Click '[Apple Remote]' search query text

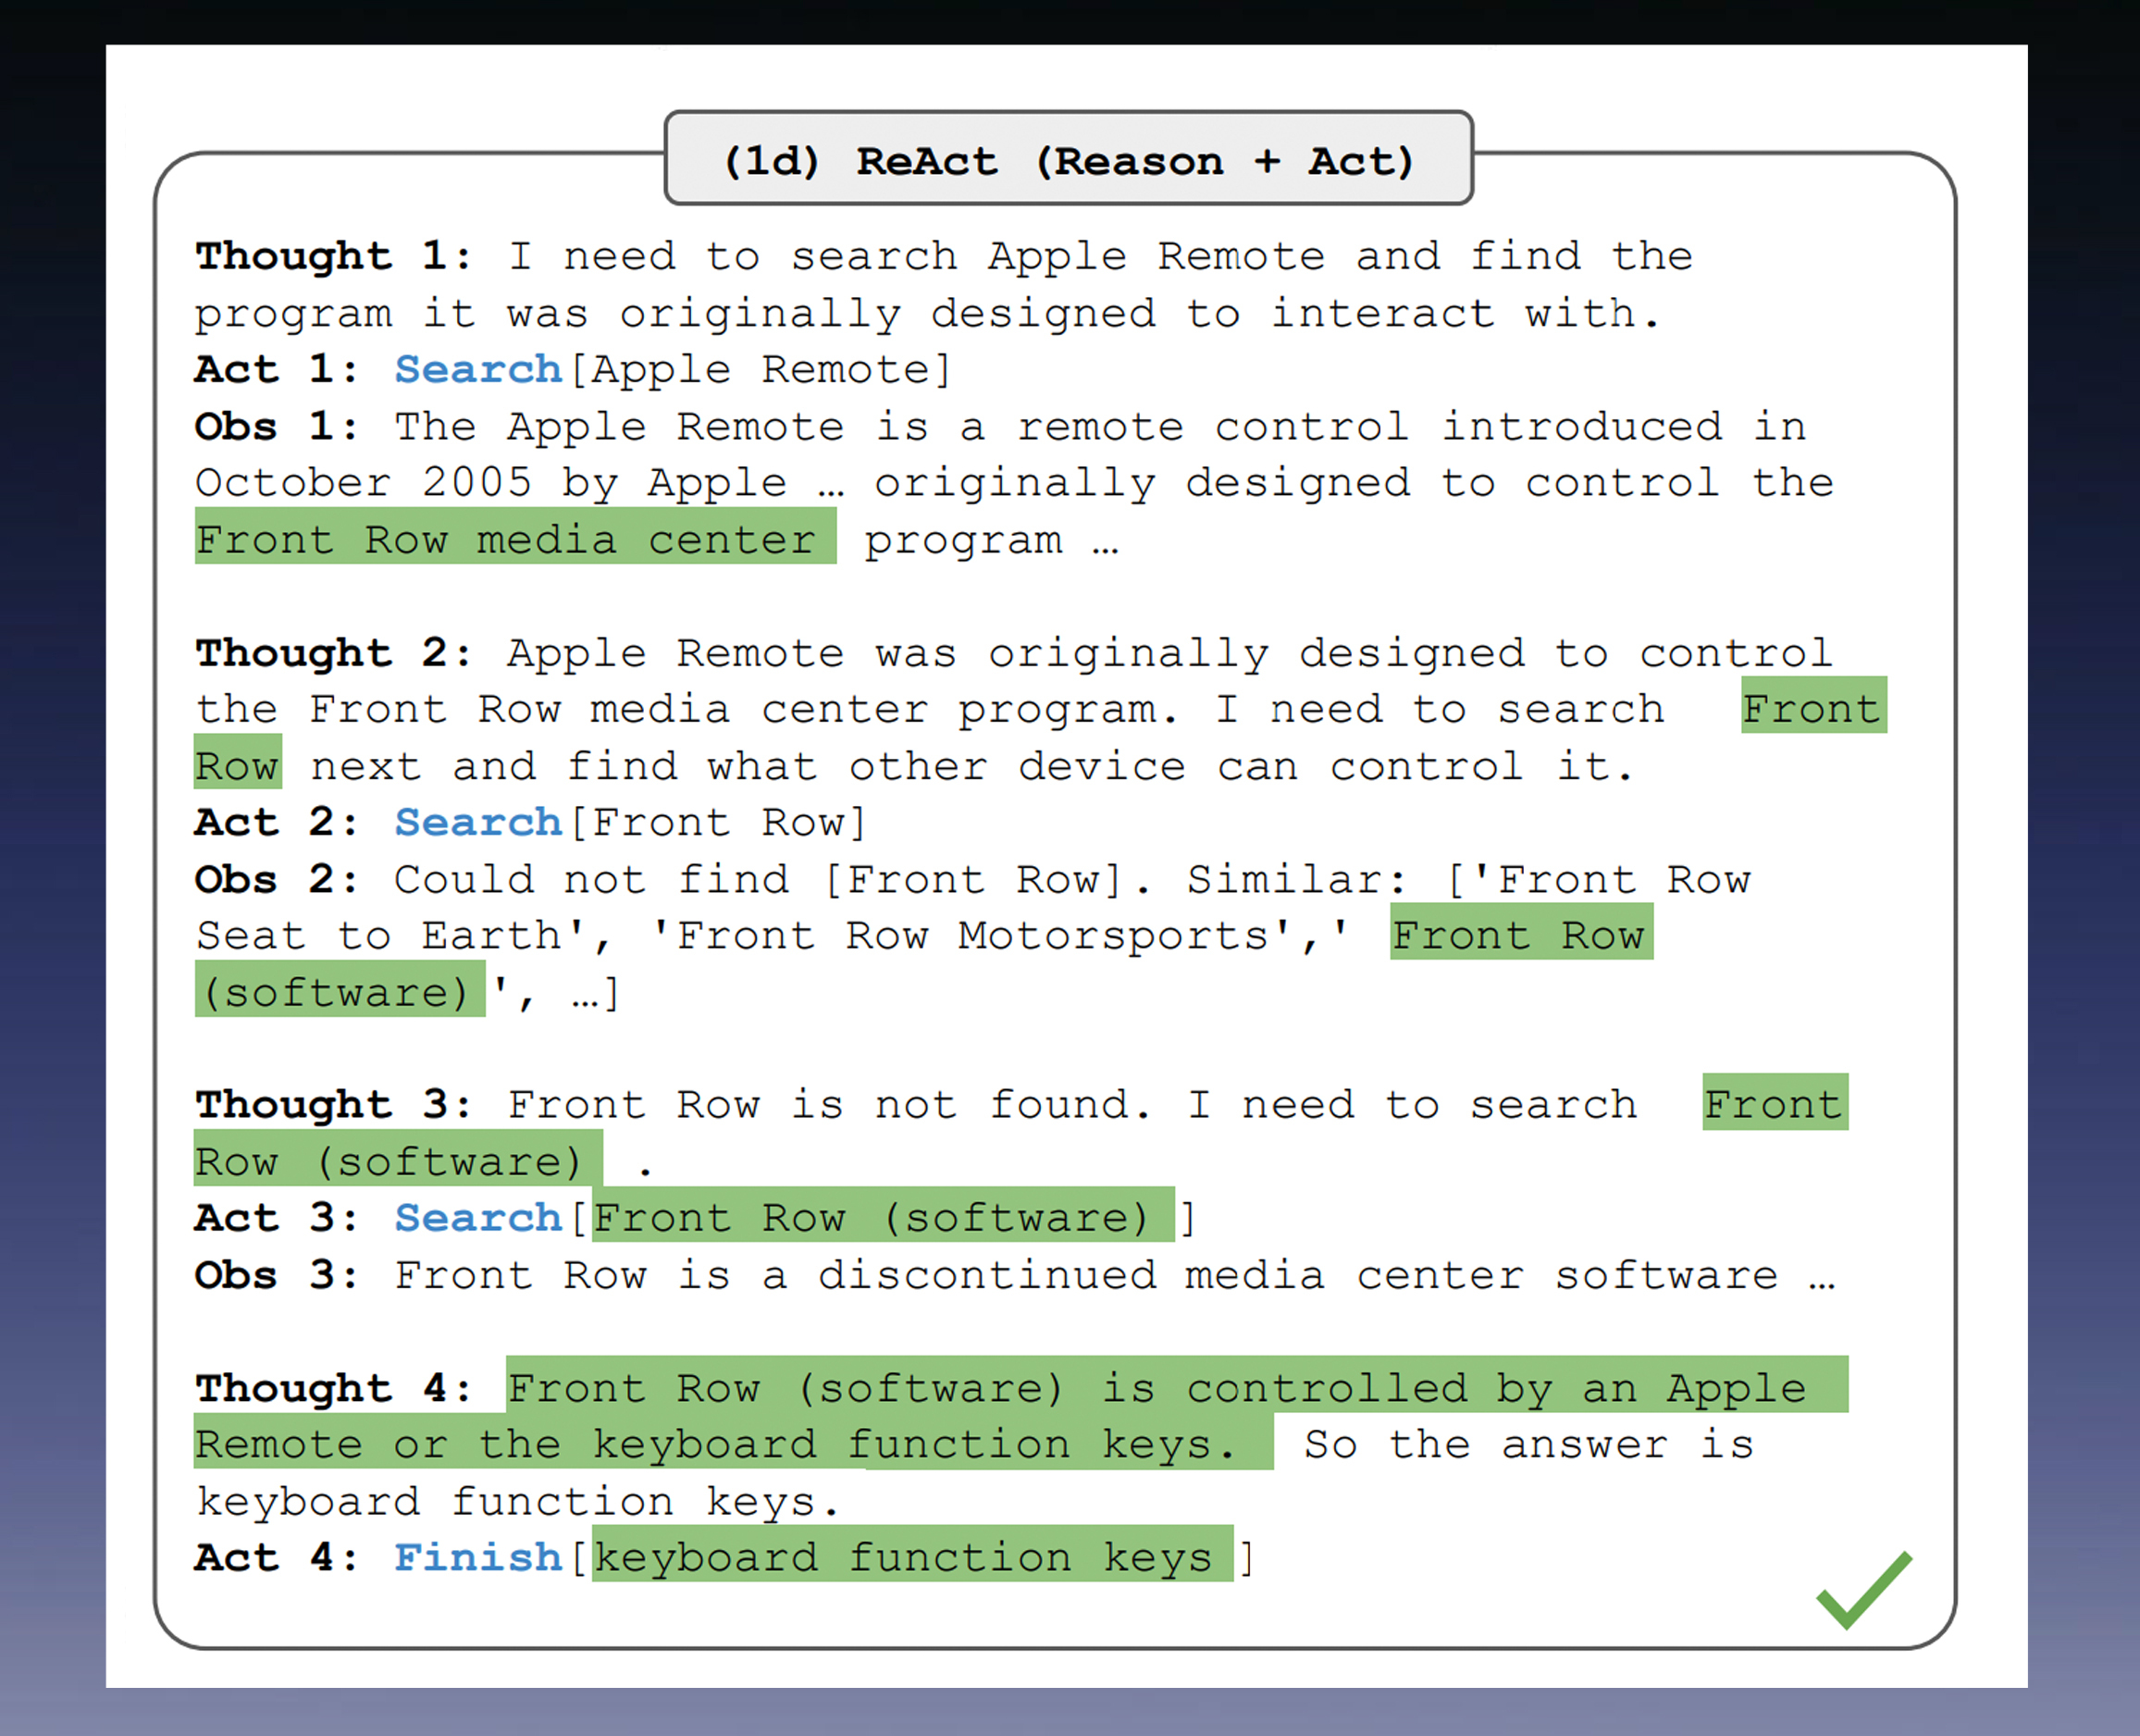click(761, 370)
